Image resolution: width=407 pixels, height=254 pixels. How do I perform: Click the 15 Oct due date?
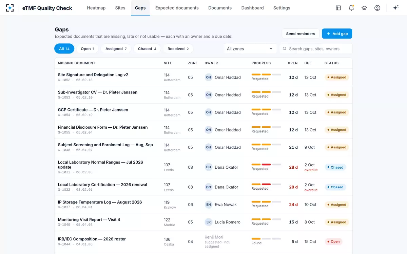pyautogui.click(x=310, y=241)
